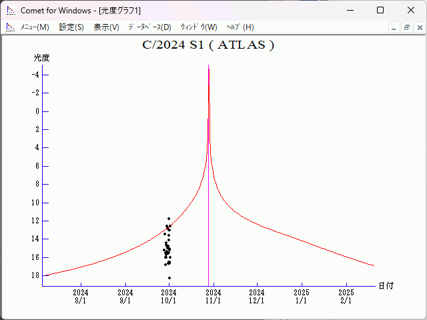Screen dimensions: 427x320
Task: Click the 2024 12/1 date label
Action: [x=256, y=296]
